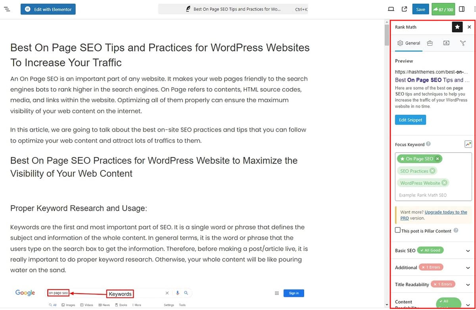Screen dimensions: 476x310
Task: Open the document overview list icon
Action: 7,9
